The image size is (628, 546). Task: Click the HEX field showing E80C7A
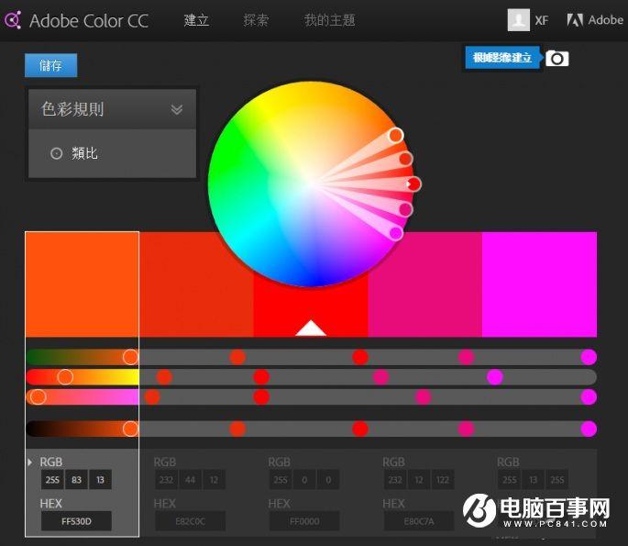point(419,521)
